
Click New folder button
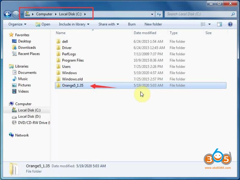tap(153, 24)
